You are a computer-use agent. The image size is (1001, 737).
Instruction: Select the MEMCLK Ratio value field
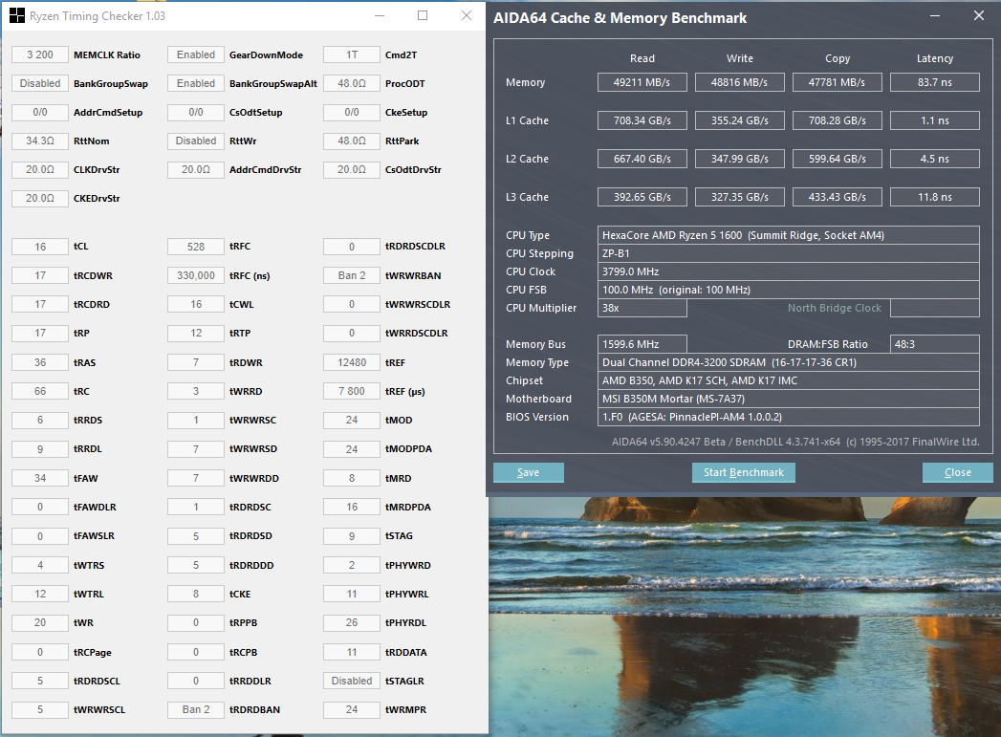tap(40, 54)
